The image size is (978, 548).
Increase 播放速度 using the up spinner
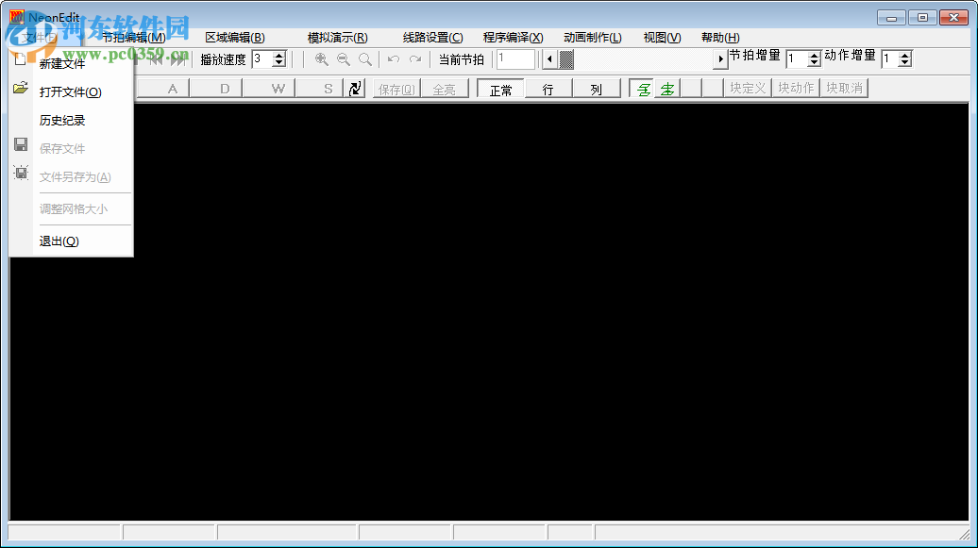click(278, 55)
